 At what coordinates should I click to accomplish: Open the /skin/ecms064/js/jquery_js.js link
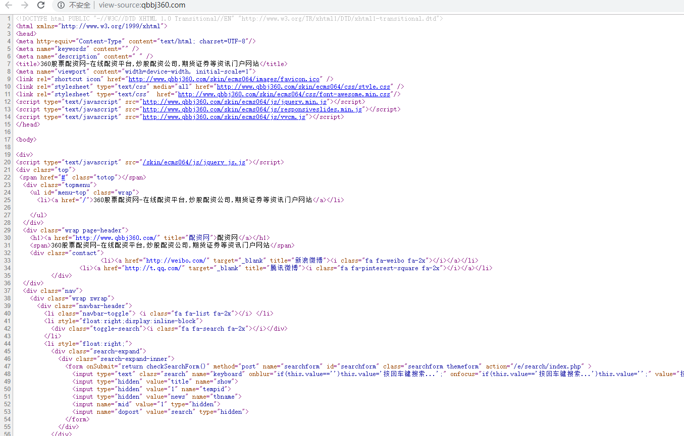[194, 162]
